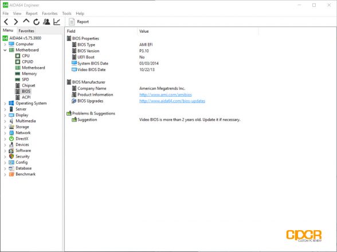Screen dimensions: 337x252
Task: Expand the Benchmark category
Action: pyautogui.click(x=5, y=175)
